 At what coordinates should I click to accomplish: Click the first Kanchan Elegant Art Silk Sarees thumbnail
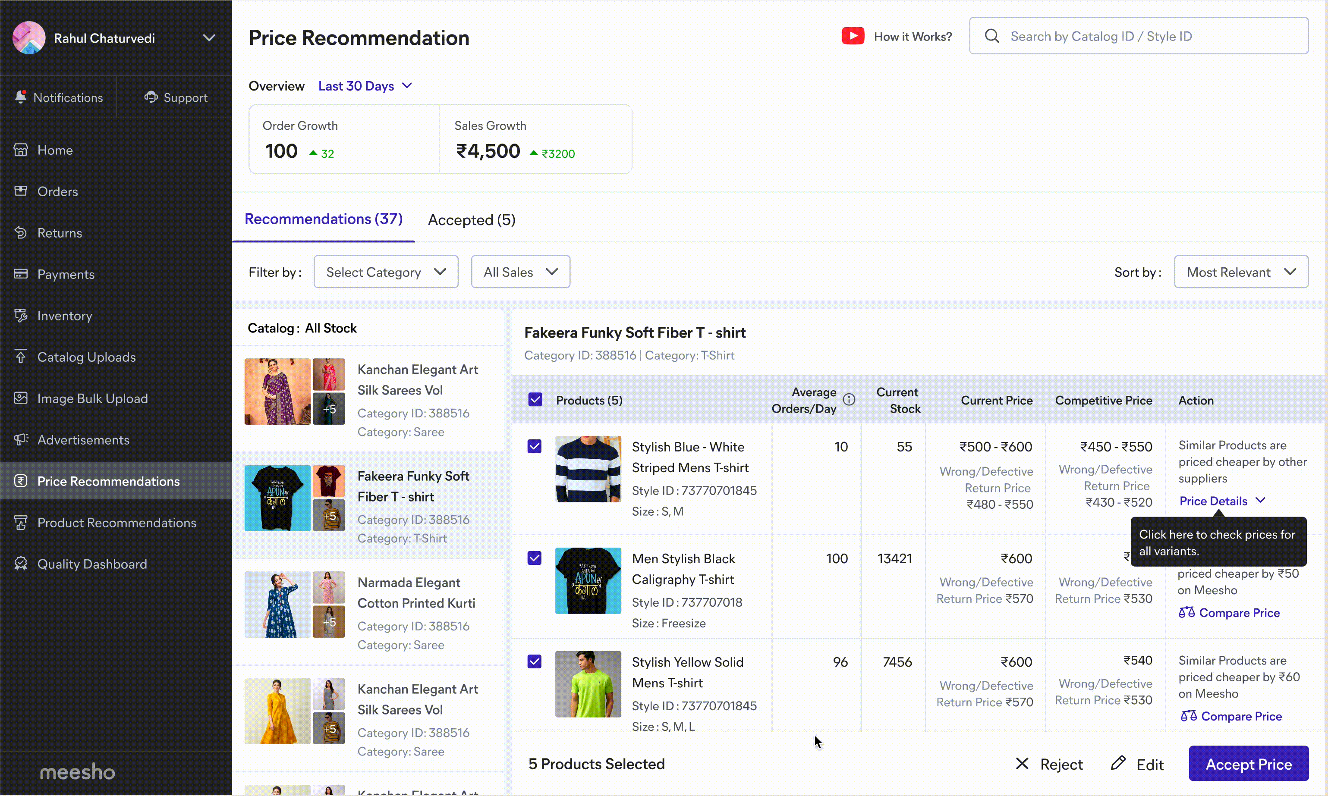click(x=277, y=392)
